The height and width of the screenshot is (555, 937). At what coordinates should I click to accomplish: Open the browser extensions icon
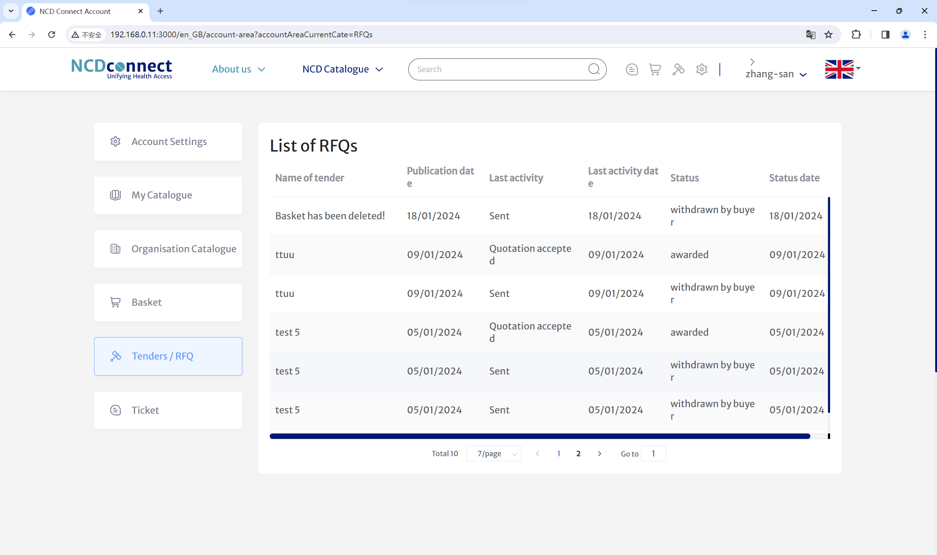[x=856, y=34]
